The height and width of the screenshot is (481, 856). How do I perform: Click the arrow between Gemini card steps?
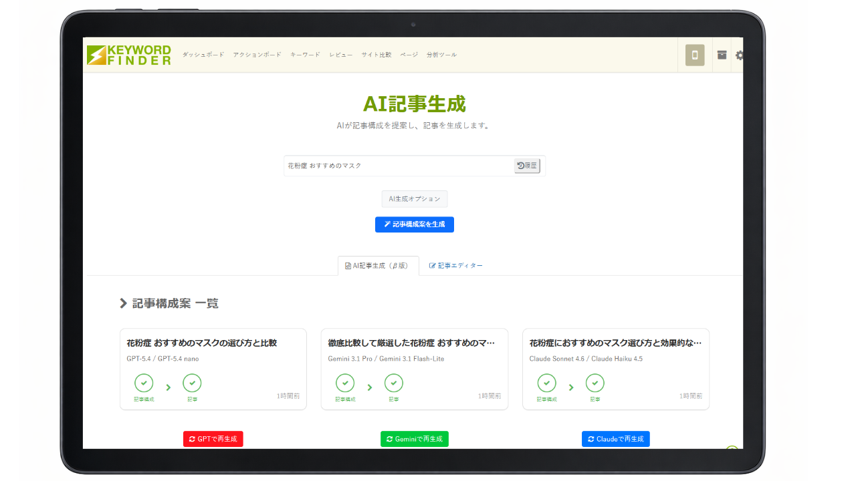tap(369, 387)
